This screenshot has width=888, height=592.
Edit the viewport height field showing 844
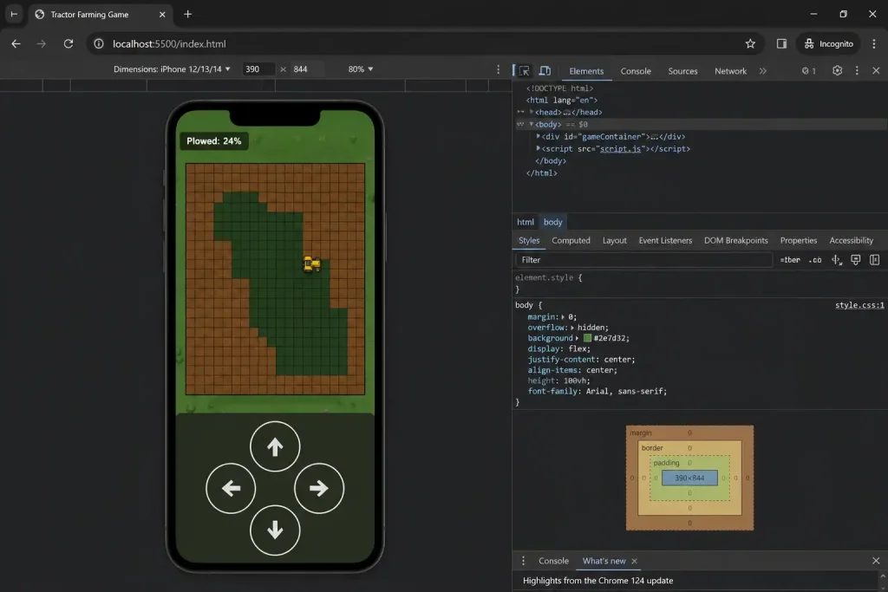(x=307, y=69)
